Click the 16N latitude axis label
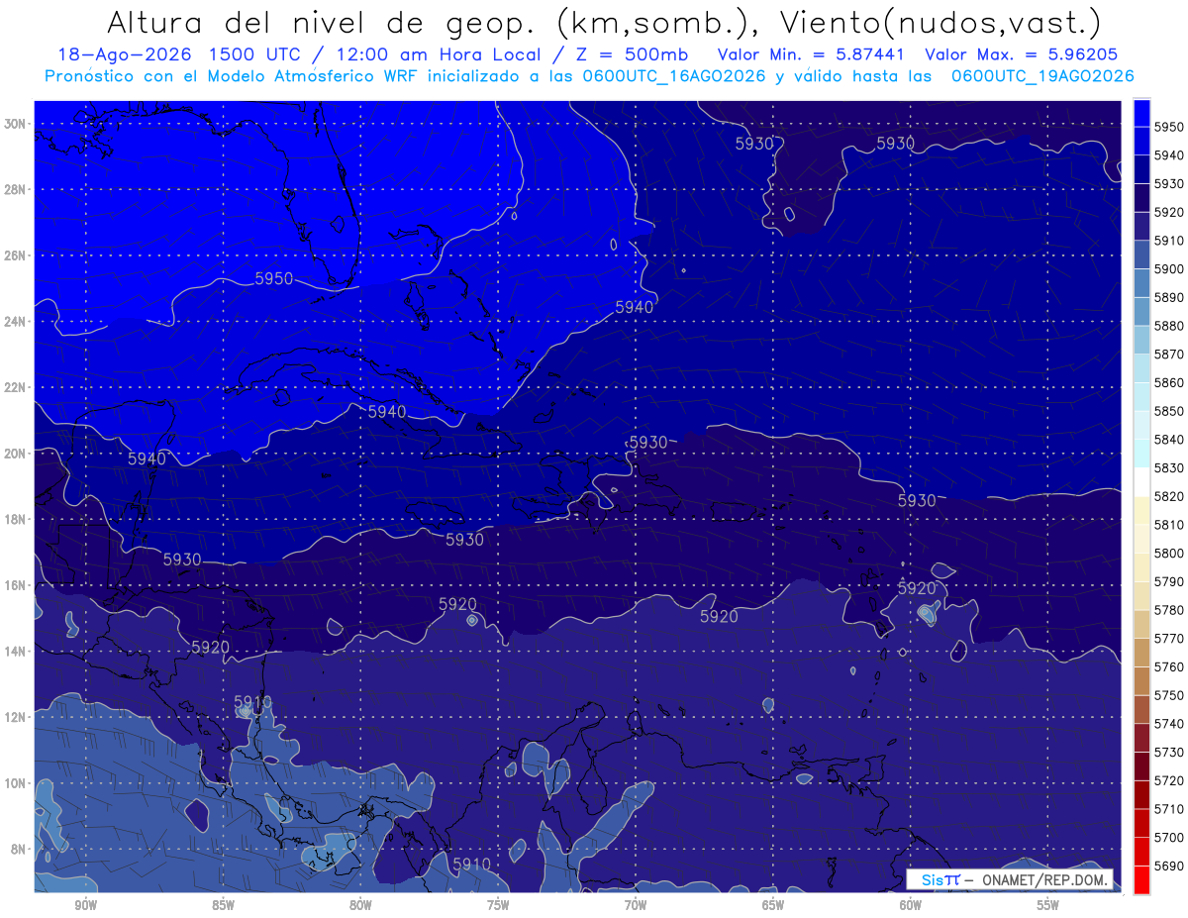 (x=14, y=585)
